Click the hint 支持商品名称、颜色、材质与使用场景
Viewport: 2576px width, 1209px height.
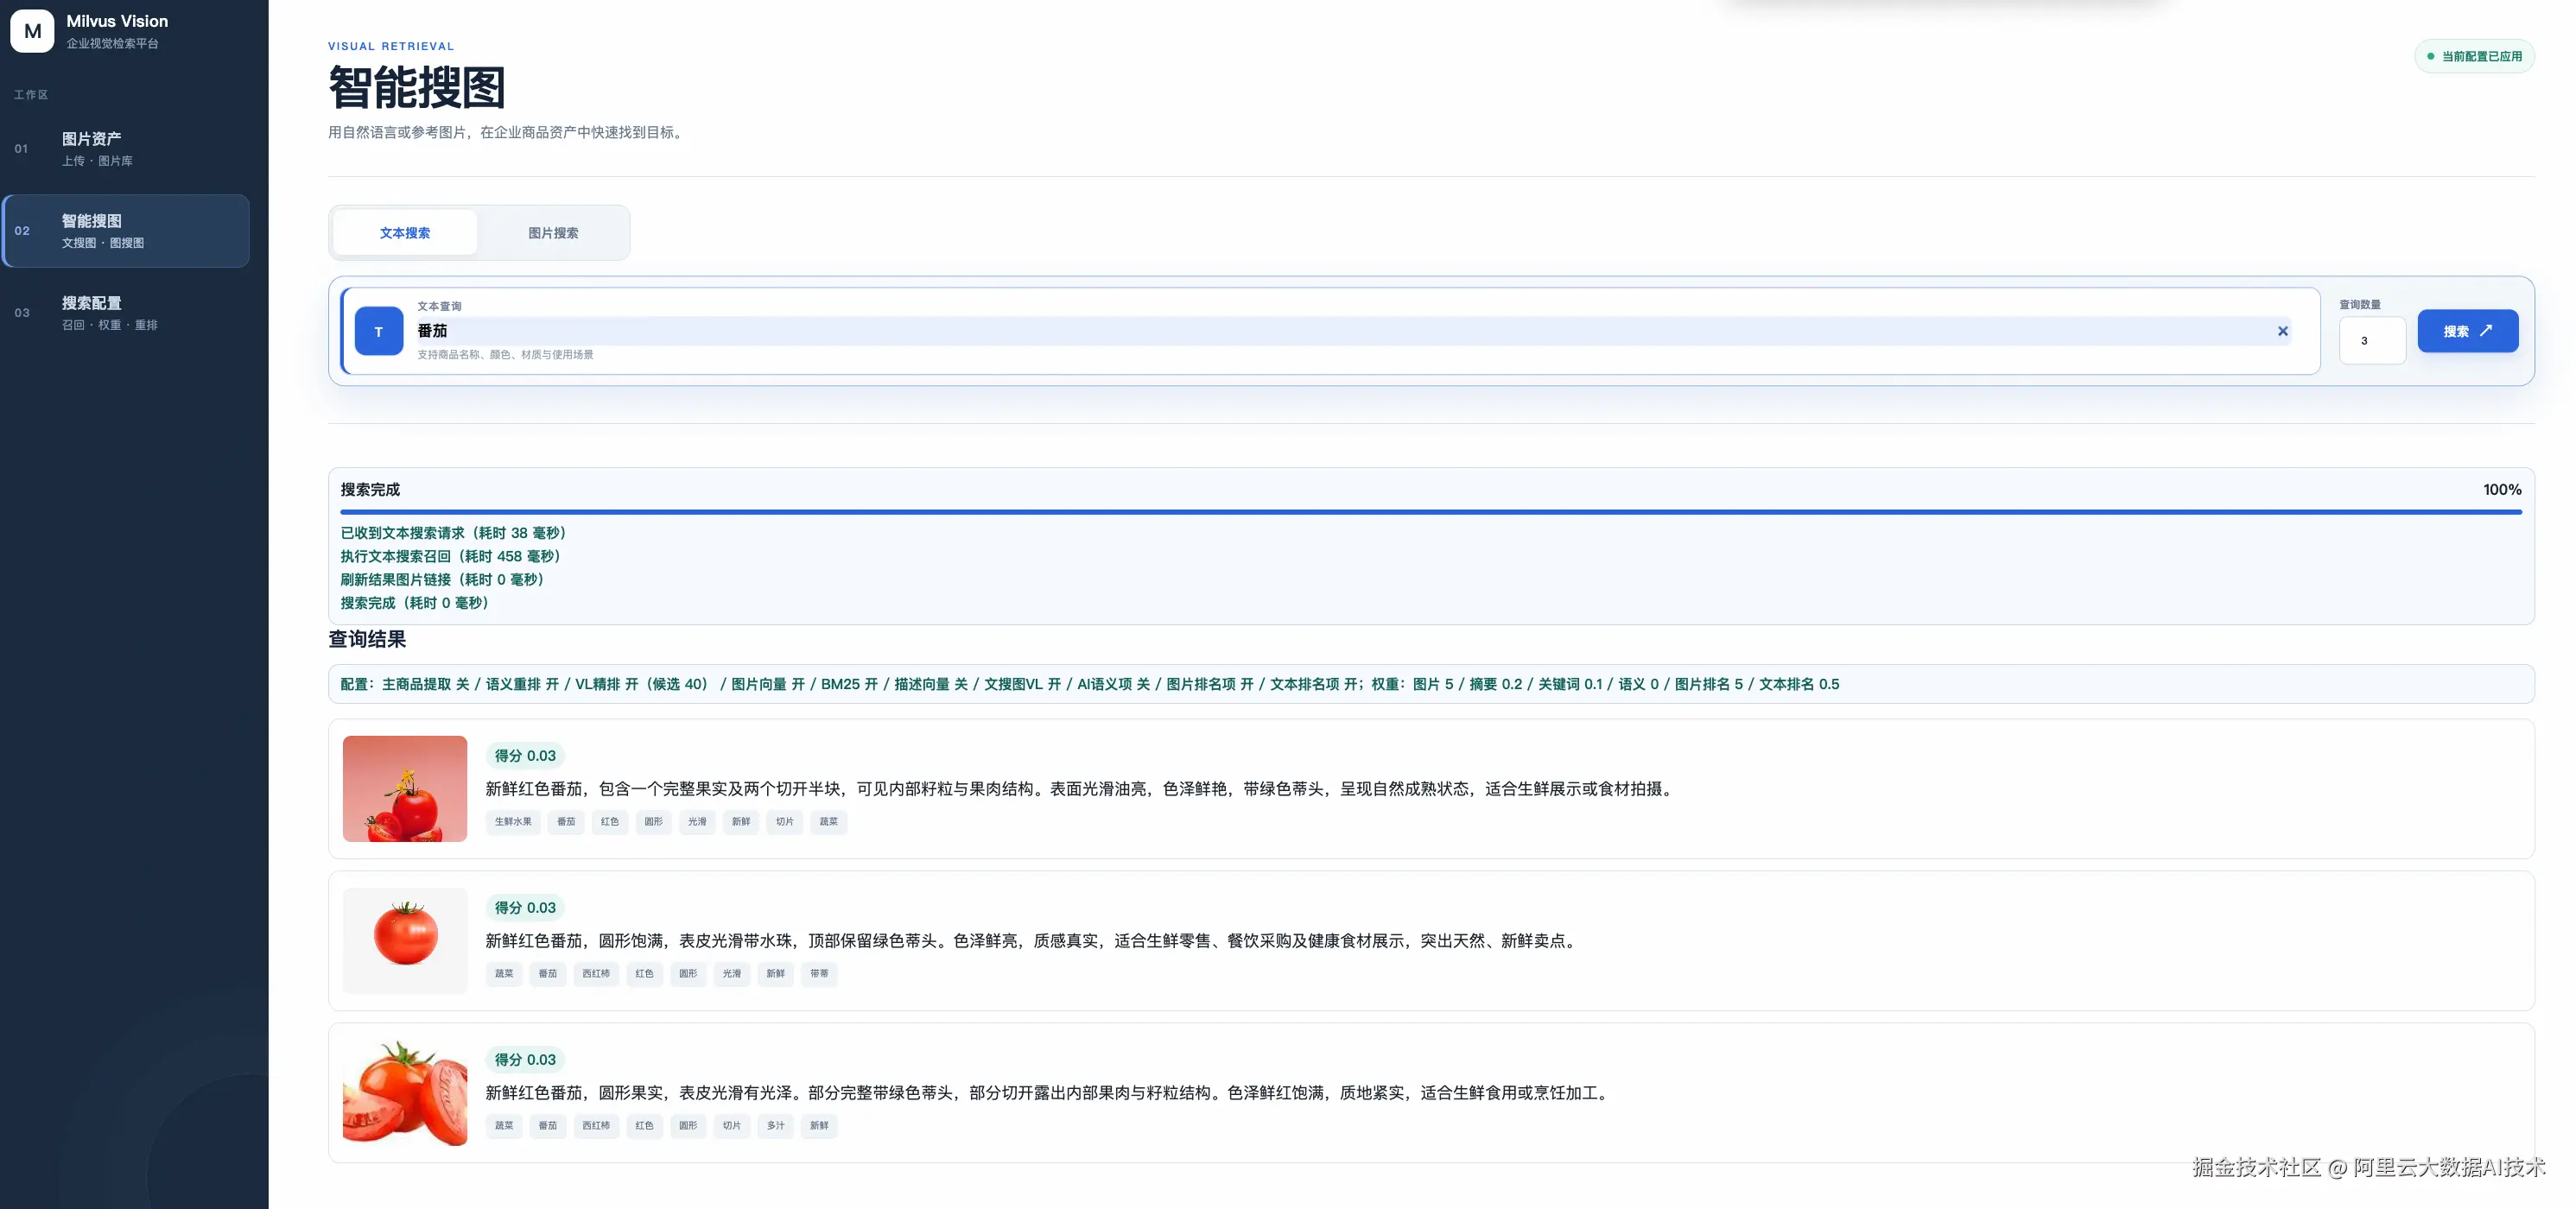pos(505,355)
